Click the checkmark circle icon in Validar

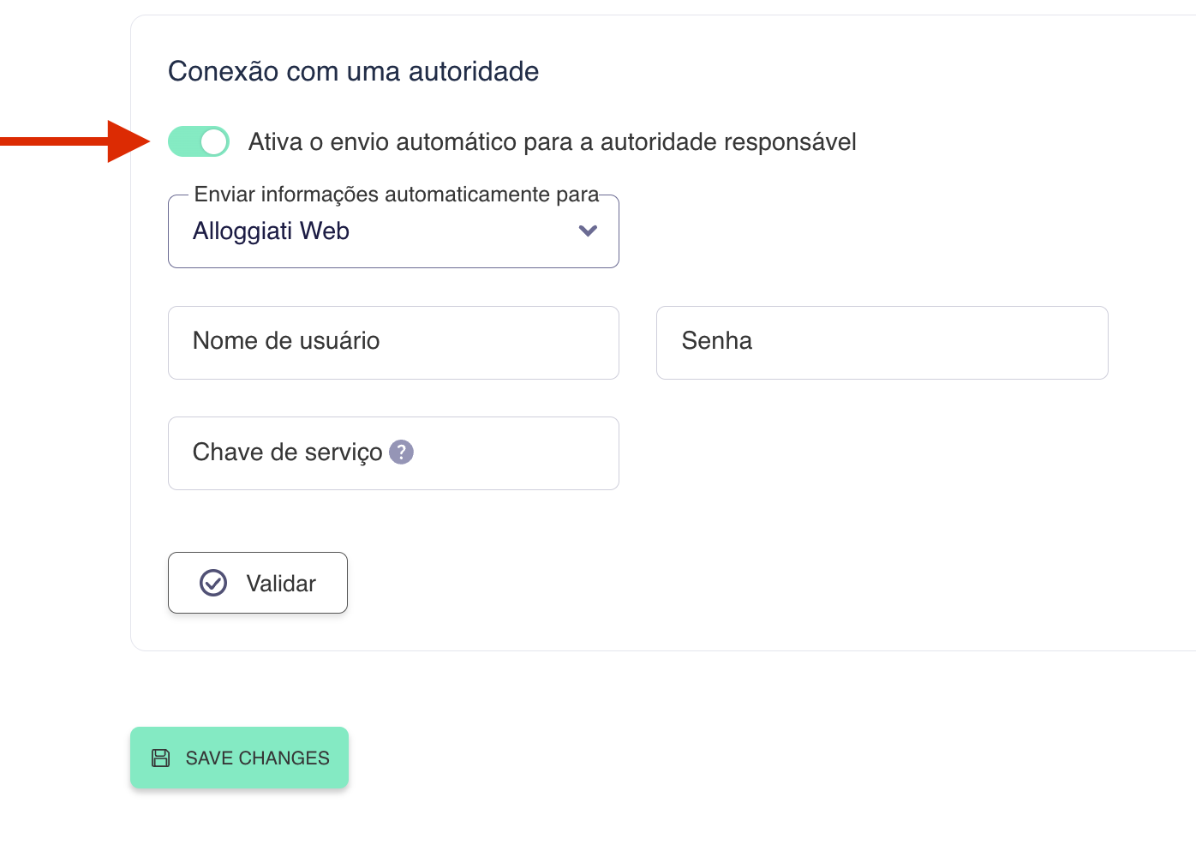(213, 583)
